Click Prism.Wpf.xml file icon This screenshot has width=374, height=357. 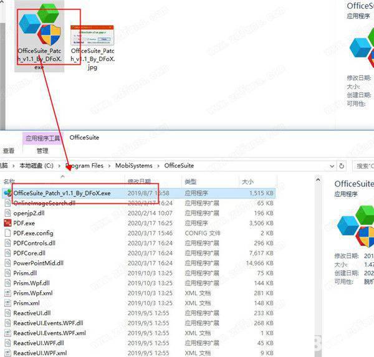7,293
